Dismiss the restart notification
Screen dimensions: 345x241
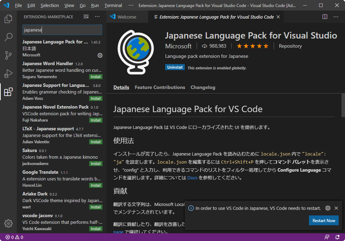coord(336,208)
